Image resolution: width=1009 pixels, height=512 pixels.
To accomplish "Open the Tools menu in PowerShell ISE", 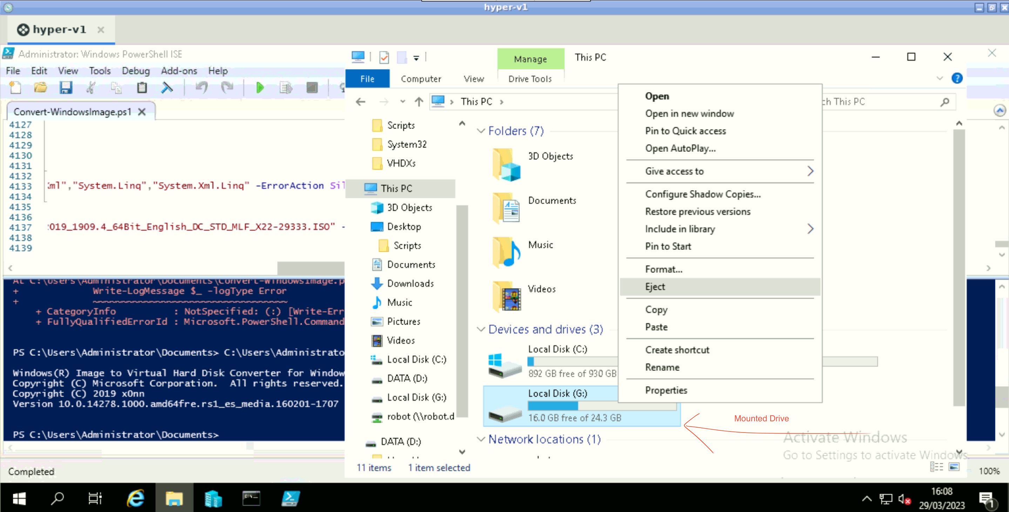I will point(100,71).
